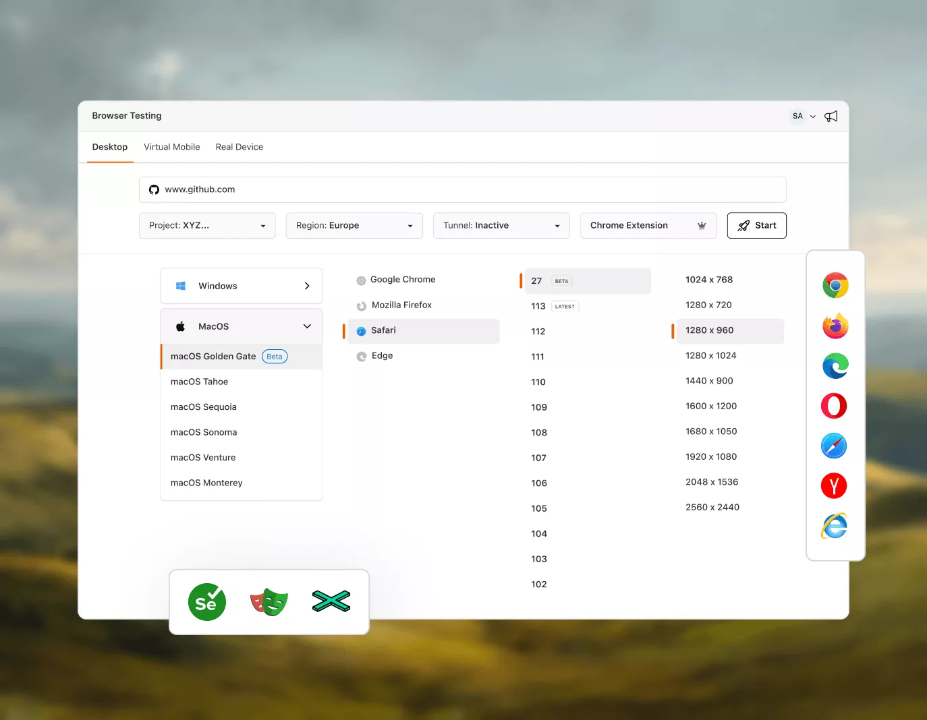Viewport: 927px width, 720px height.
Task: Click the Apple logo icon
Action: (x=181, y=326)
